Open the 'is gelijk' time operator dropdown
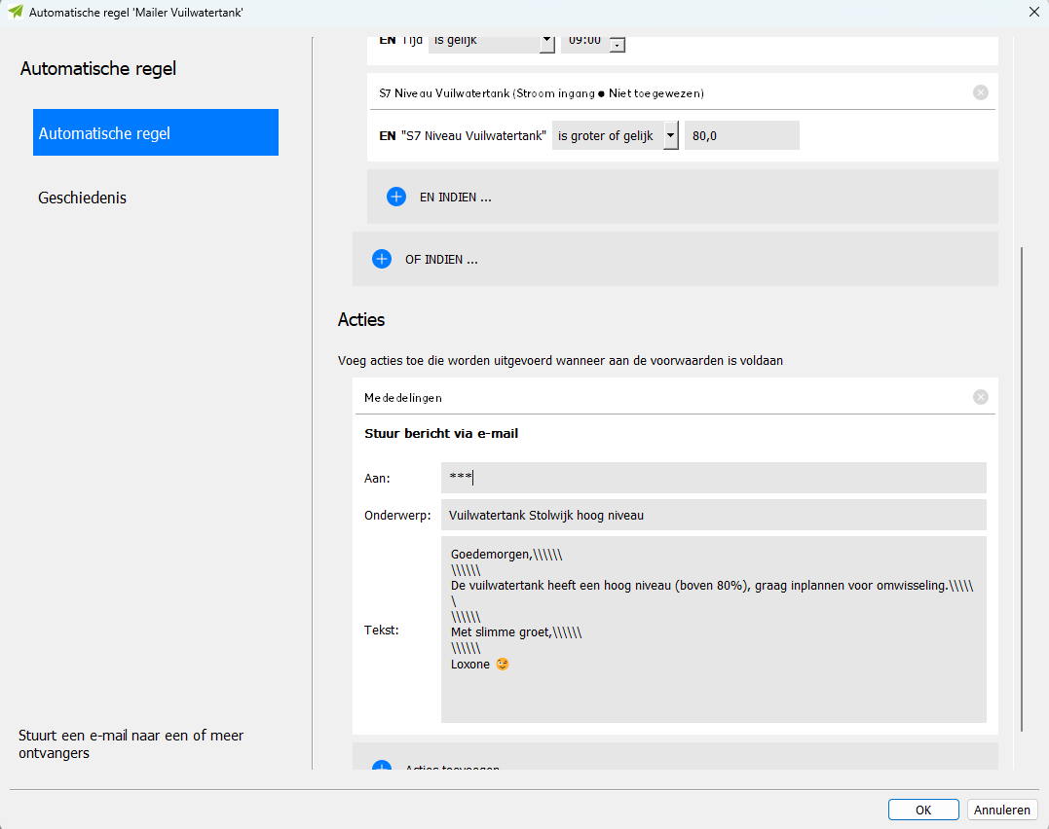The image size is (1049, 829). click(546, 42)
